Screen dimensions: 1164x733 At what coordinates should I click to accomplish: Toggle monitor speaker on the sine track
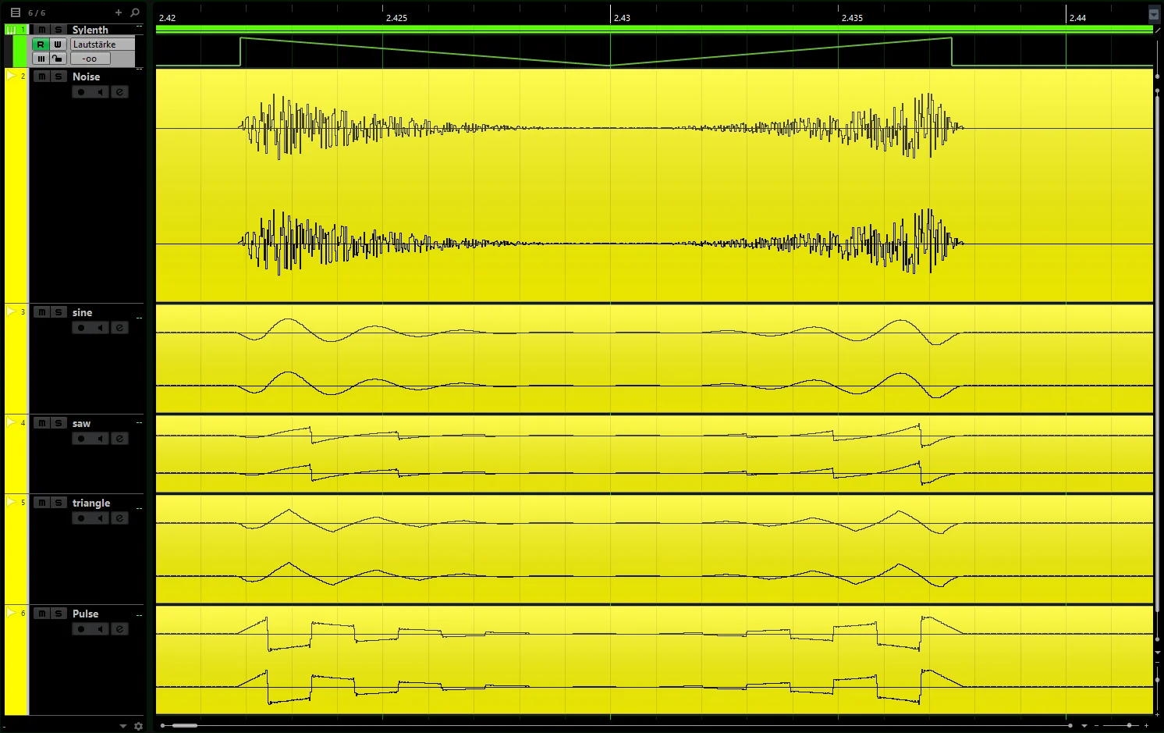click(100, 328)
